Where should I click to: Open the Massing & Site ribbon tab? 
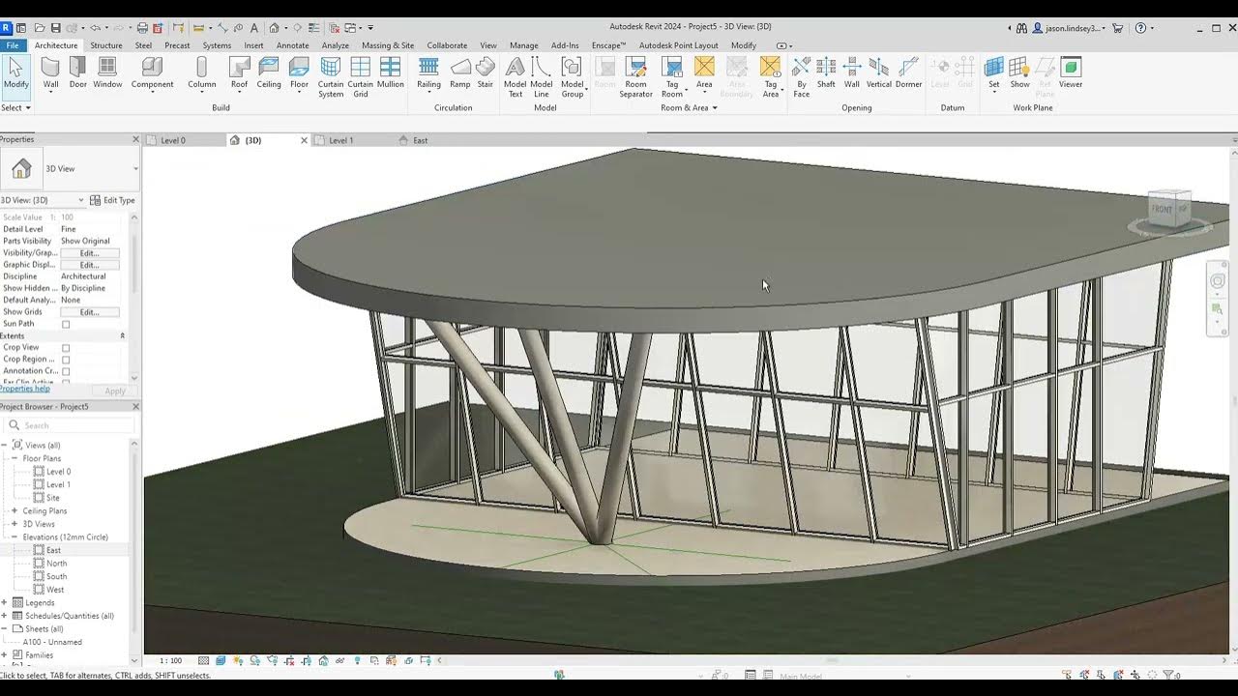(x=388, y=45)
